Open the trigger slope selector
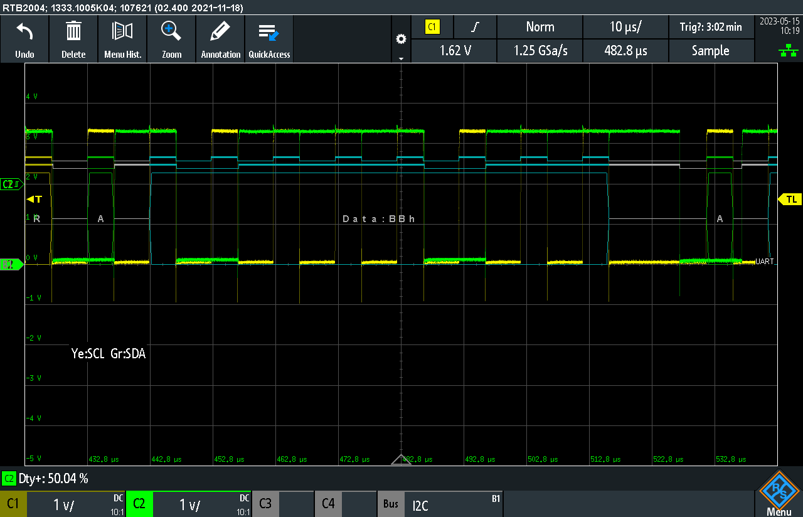 coord(475,27)
